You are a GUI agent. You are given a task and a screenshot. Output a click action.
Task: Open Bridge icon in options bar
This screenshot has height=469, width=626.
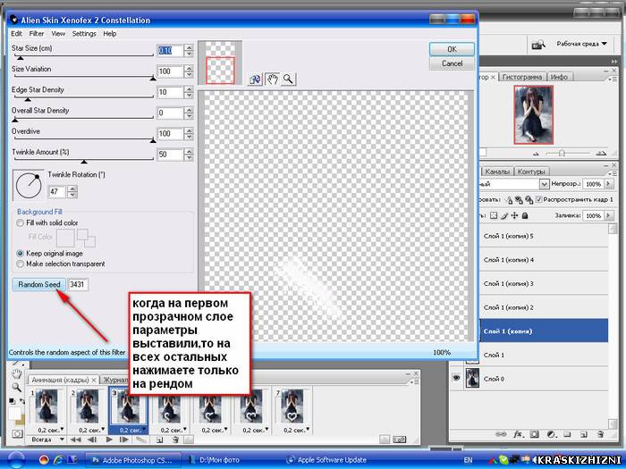538,45
